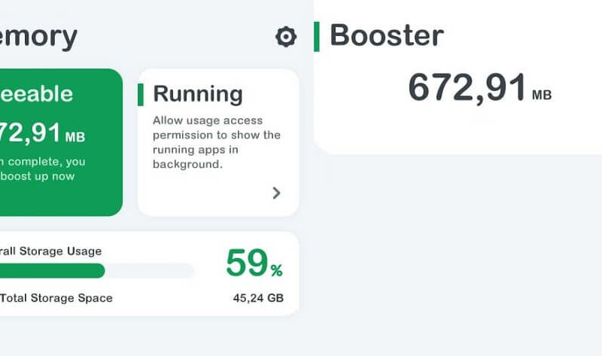This screenshot has width=602, height=356.
Task: Open memory settings gear icon
Action: coord(286,37)
